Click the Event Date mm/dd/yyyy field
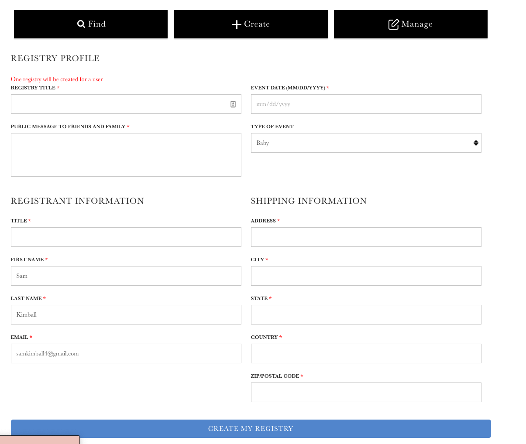This screenshot has width=526, height=444. [x=366, y=104]
